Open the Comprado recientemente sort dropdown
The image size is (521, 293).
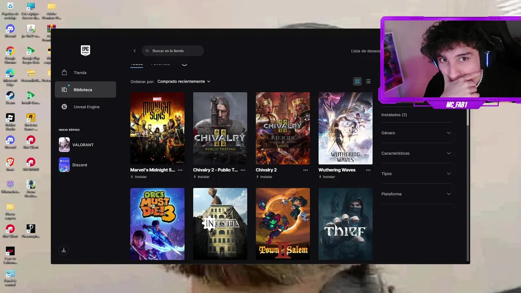click(184, 81)
